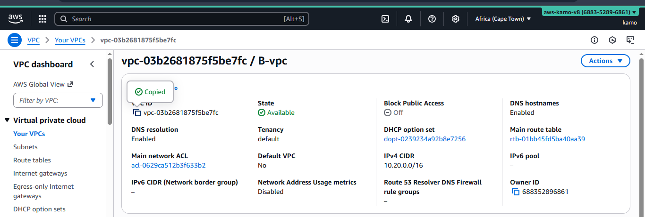Click the kamo username label
Screen dimensions: 645x217
629,23
